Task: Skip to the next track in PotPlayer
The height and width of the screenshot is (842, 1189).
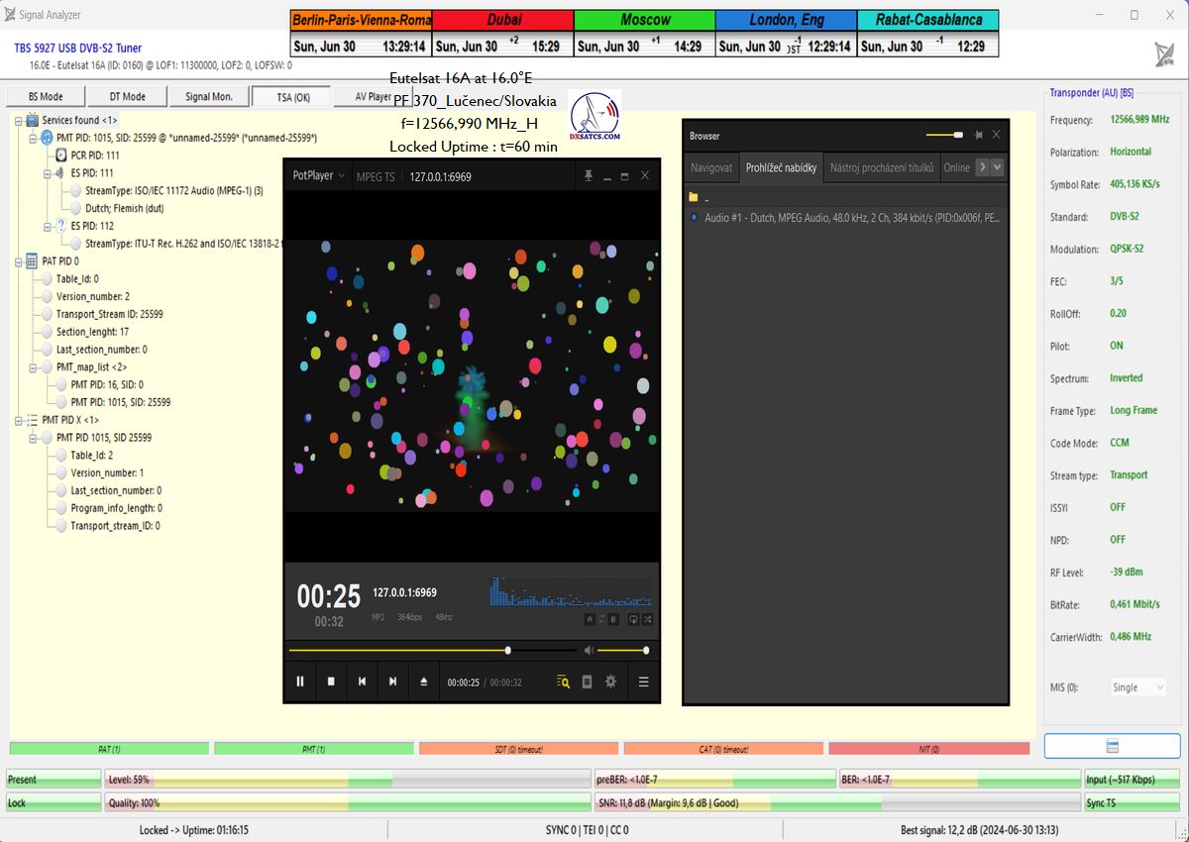Action: point(393,682)
